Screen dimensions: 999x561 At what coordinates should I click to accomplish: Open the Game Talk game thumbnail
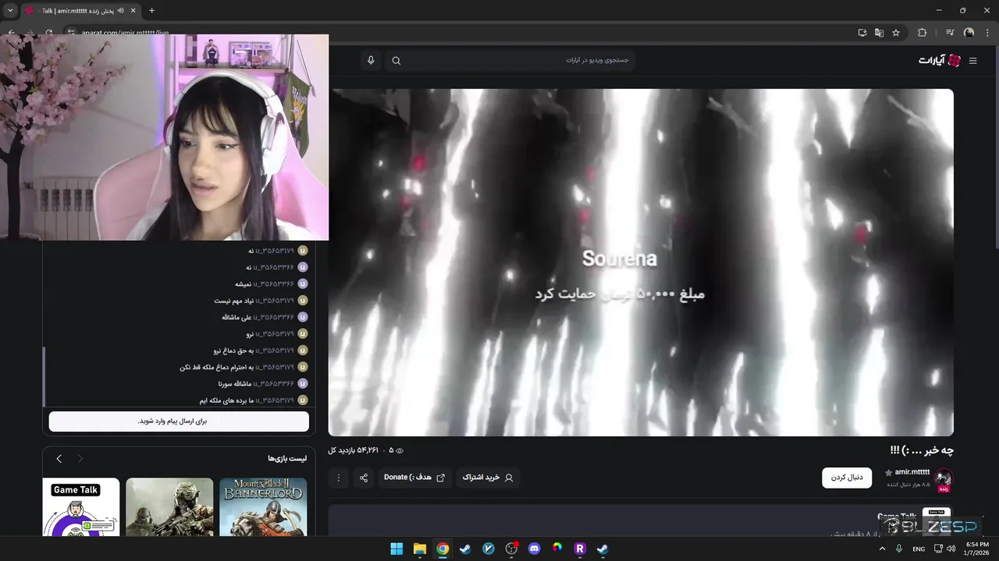point(81,507)
